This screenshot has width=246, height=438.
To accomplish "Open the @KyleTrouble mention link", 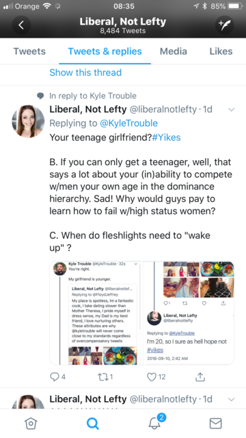I will (128, 123).
